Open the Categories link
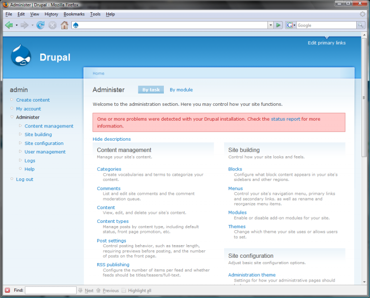 coord(109,169)
